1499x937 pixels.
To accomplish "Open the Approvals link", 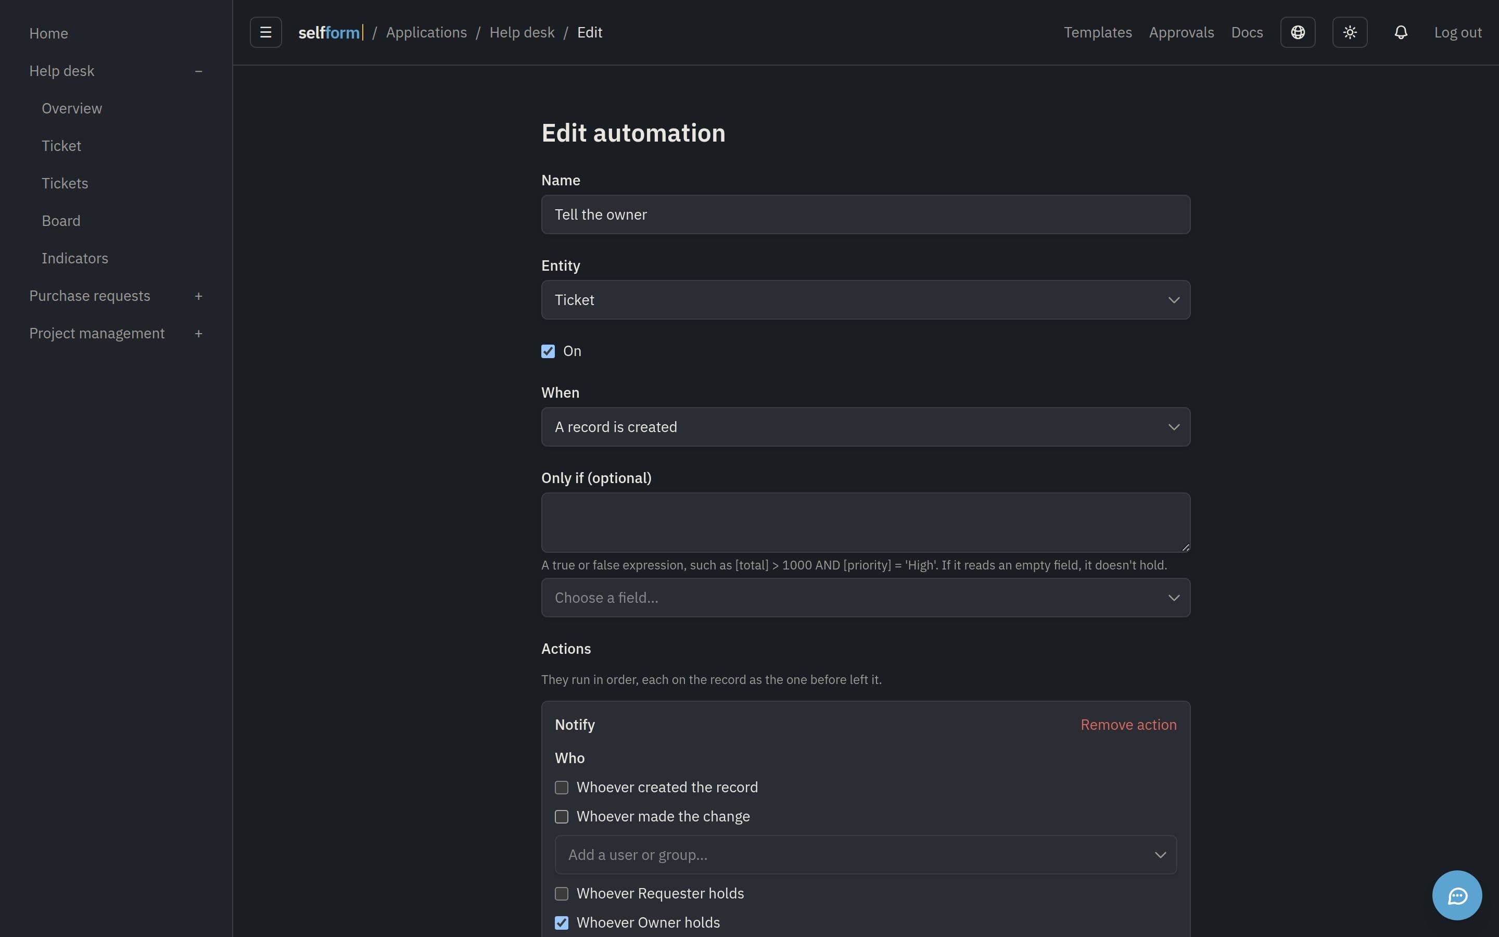I will [1181, 32].
